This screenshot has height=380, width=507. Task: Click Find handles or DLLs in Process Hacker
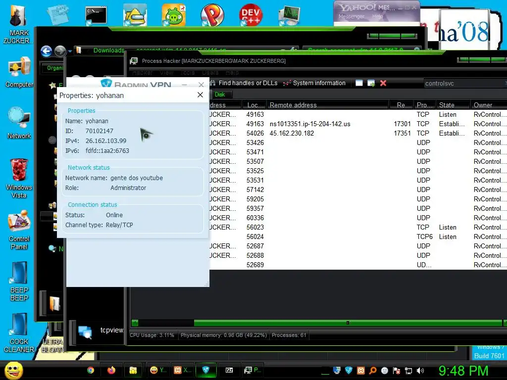[x=244, y=83]
